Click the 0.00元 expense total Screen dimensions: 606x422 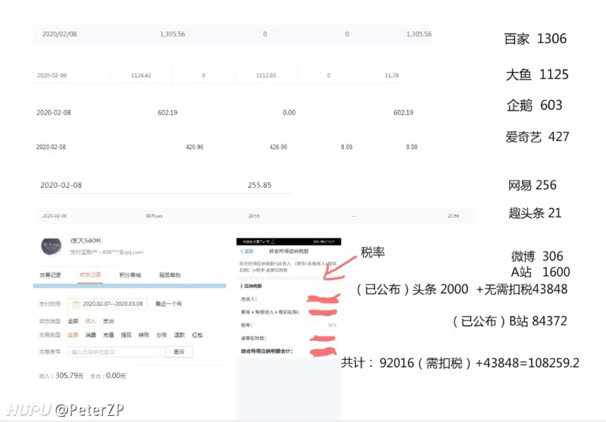click(x=116, y=376)
